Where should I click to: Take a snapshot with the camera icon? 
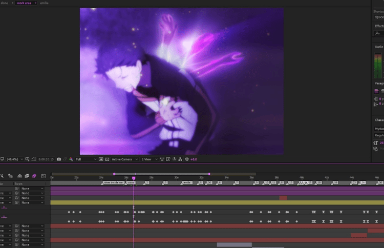pos(59,159)
